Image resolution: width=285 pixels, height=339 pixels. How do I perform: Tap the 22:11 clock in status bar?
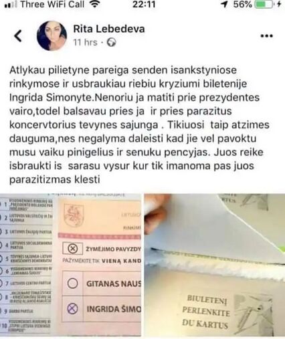point(144,5)
